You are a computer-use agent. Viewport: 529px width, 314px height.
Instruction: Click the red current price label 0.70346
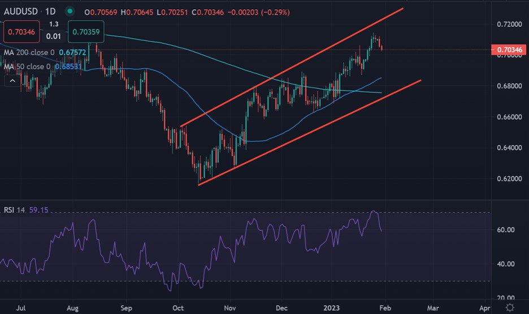pos(509,50)
